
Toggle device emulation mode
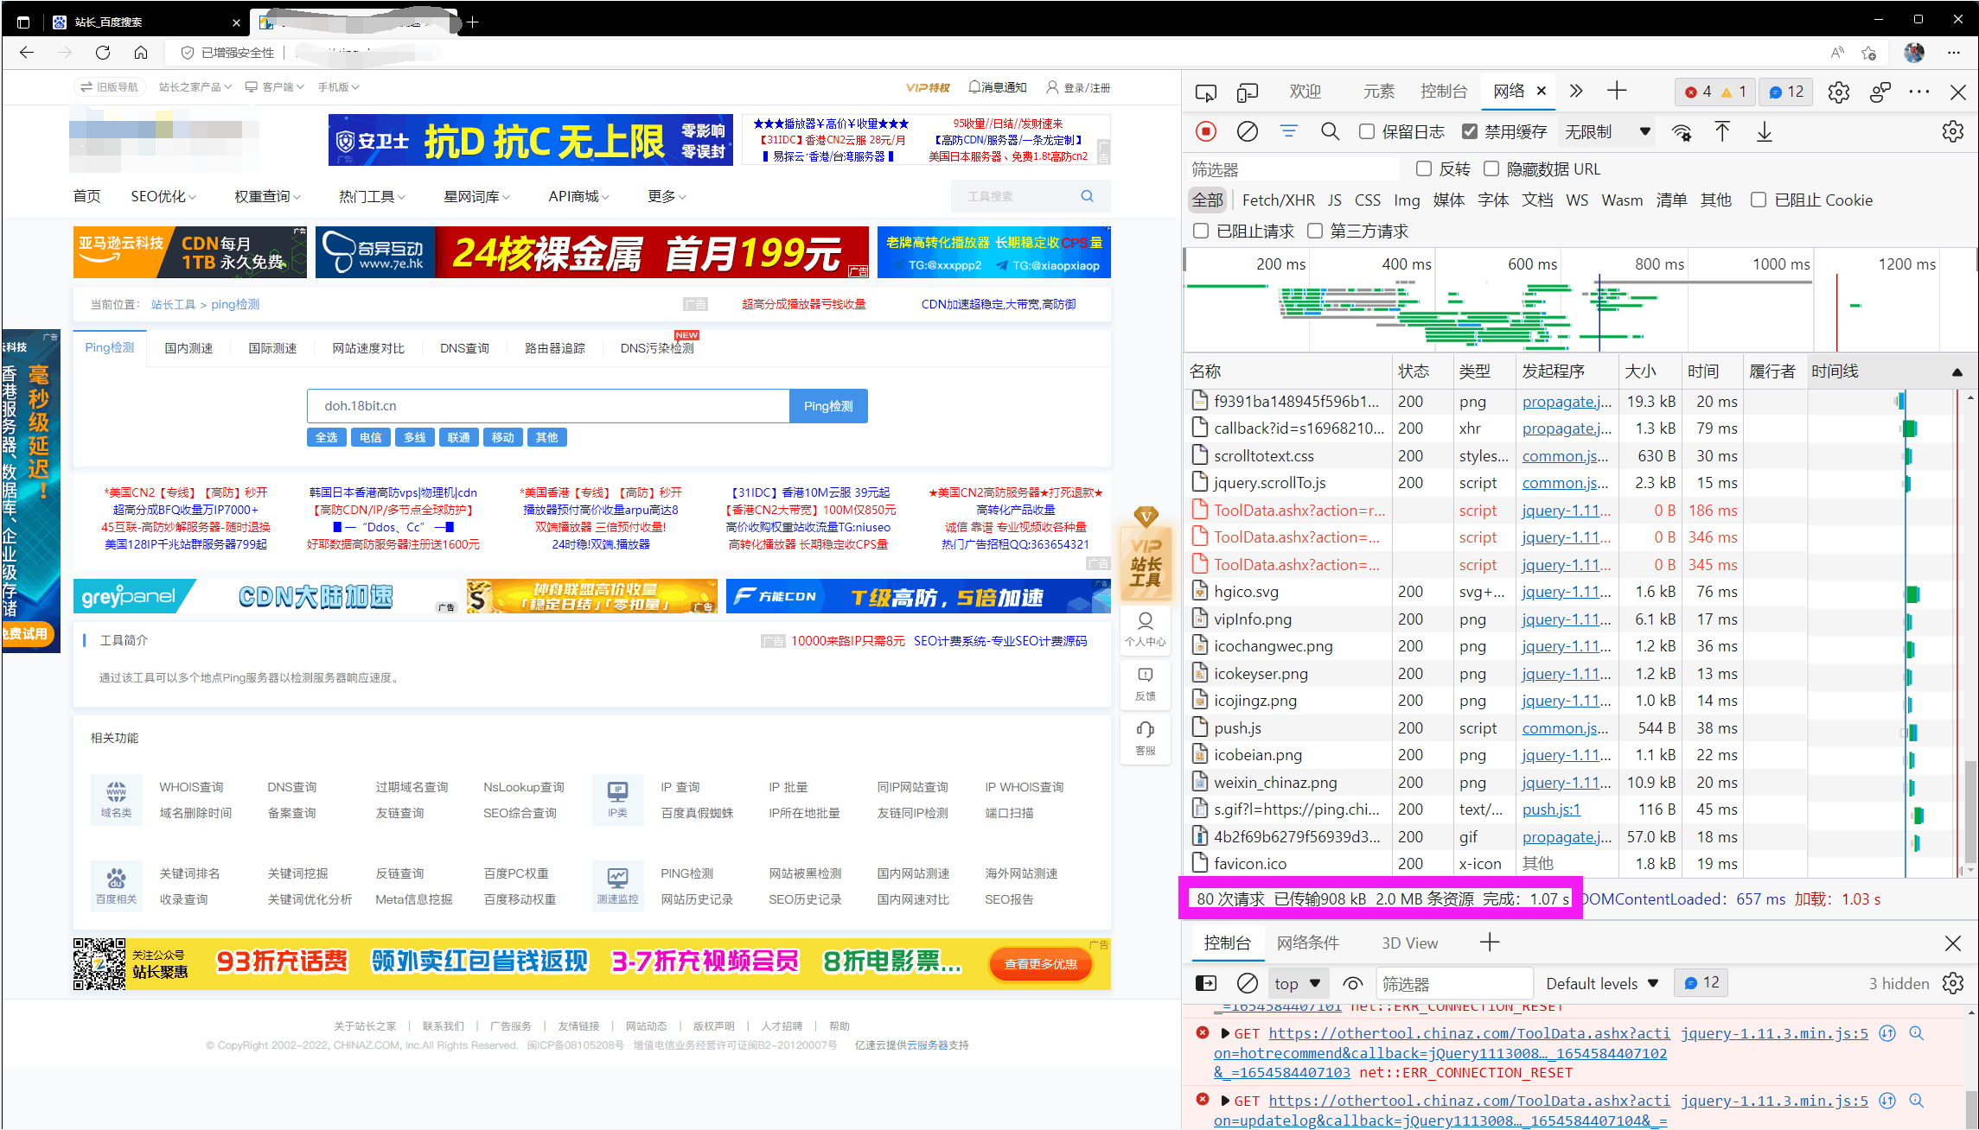(x=1246, y=92)
